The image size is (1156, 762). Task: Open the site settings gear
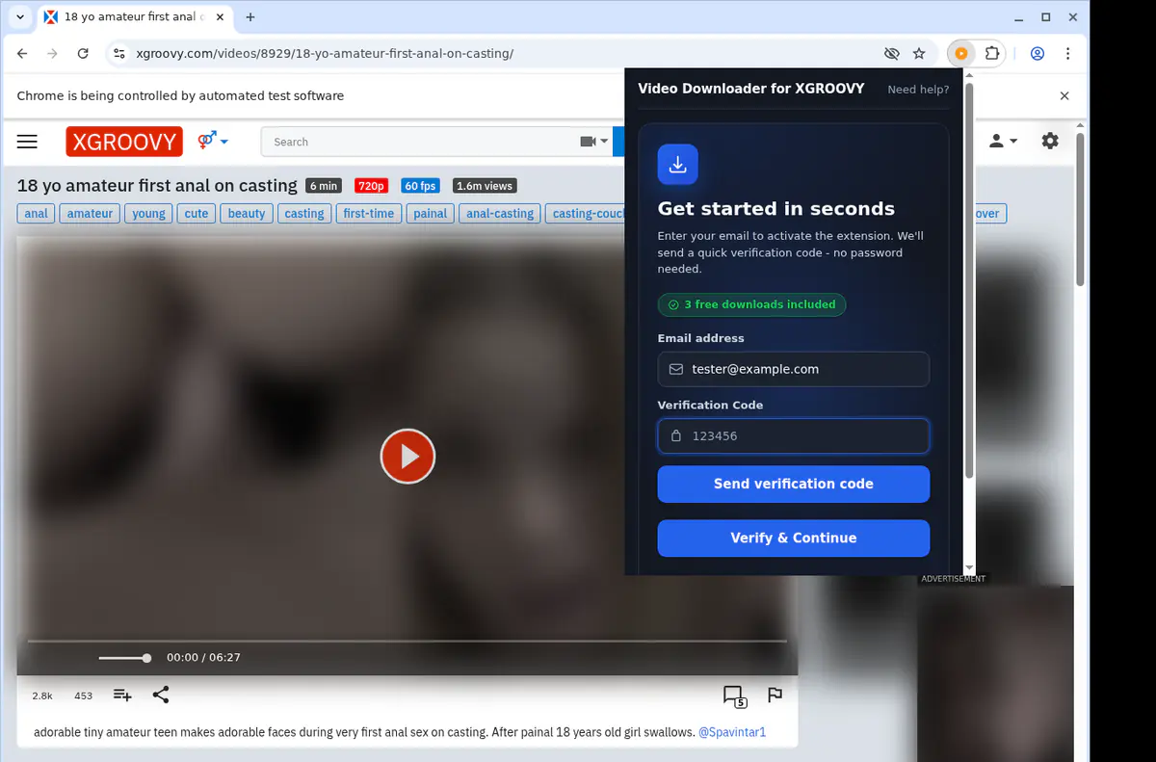1050,141
